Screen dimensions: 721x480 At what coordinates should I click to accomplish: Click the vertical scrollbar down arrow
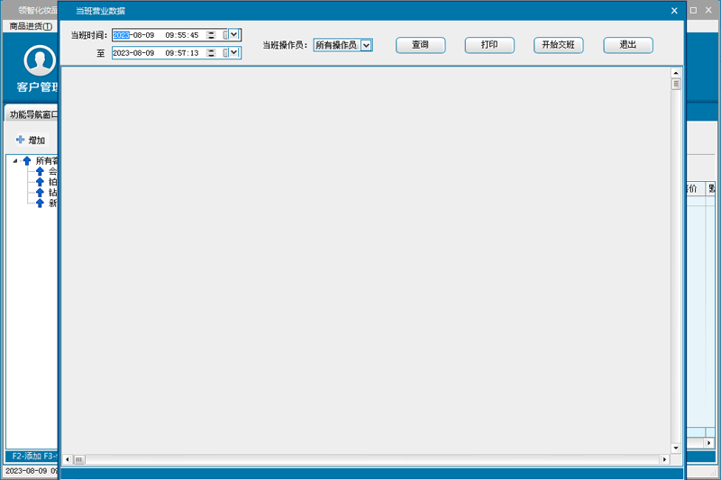[675, 448]
